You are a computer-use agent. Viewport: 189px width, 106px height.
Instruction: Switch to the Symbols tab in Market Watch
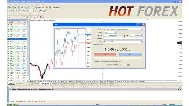click(x=11, y=83)
